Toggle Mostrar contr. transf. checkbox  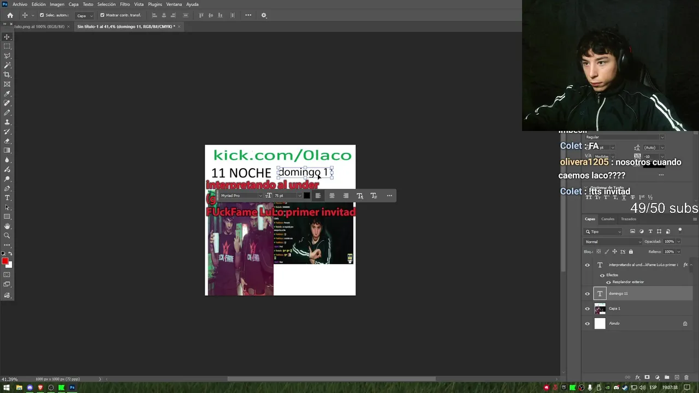point(102,15)
